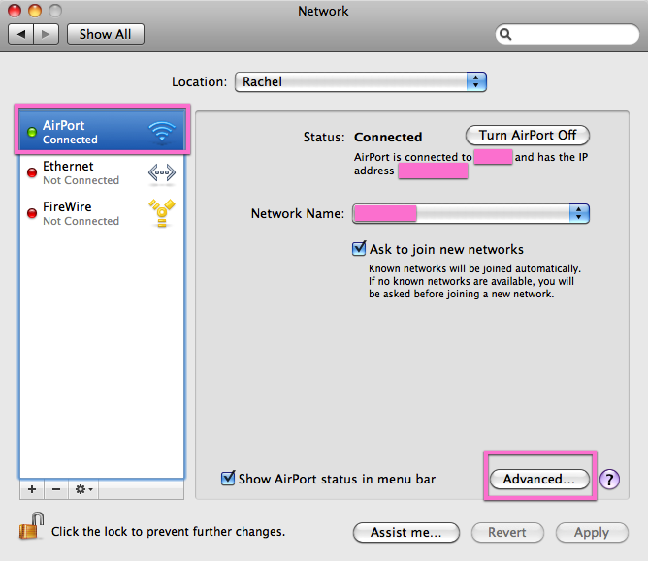Remove selected service with minus button
This screenshot has width=648, height=561.
[x=56, y=489]
